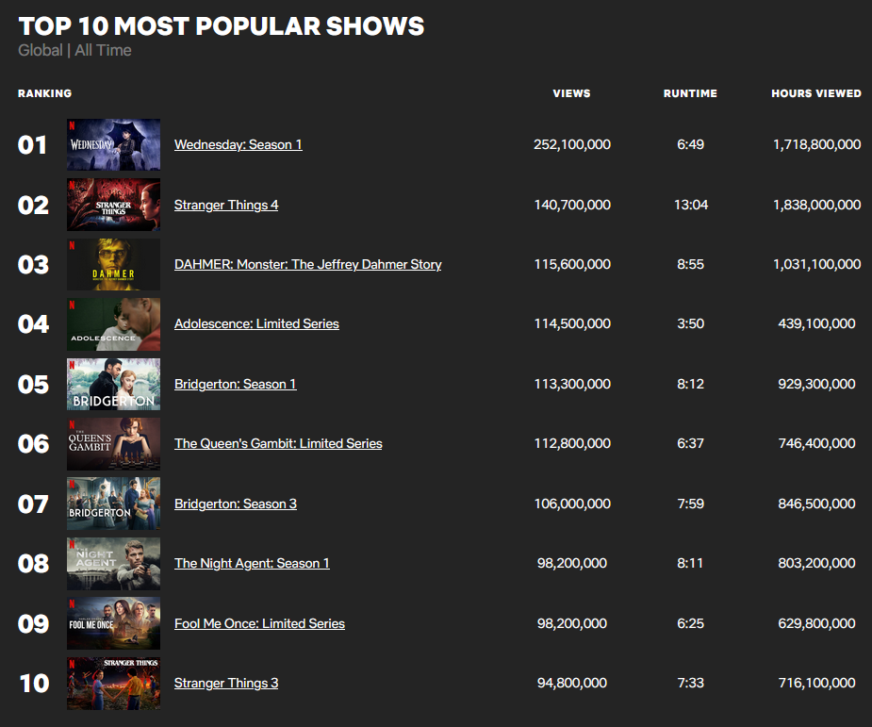Click the Netflix N icon on The Queen's Gambit artwork
Viewport: 872px width, 727px height.
coord(73,425)
